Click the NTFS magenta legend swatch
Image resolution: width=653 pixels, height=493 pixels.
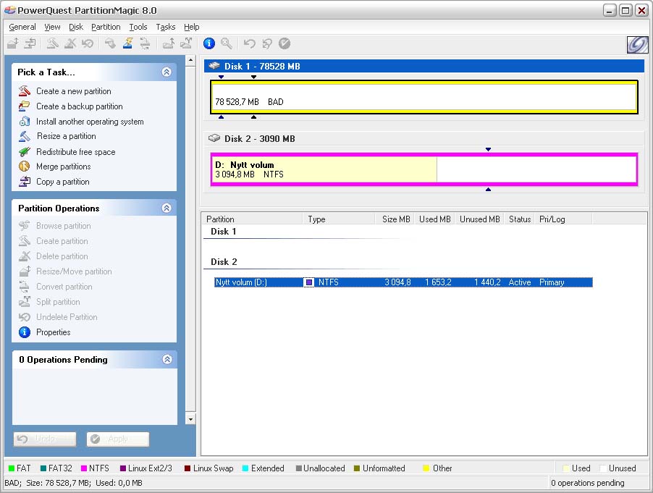click(84, 468)
